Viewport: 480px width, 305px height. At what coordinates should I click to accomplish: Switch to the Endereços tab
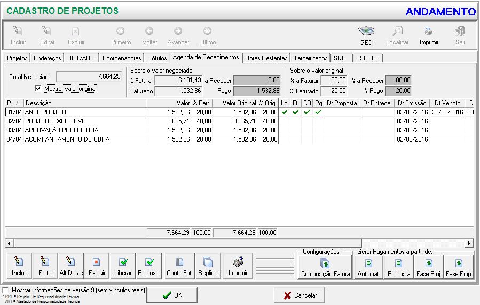tap(47, 58)
